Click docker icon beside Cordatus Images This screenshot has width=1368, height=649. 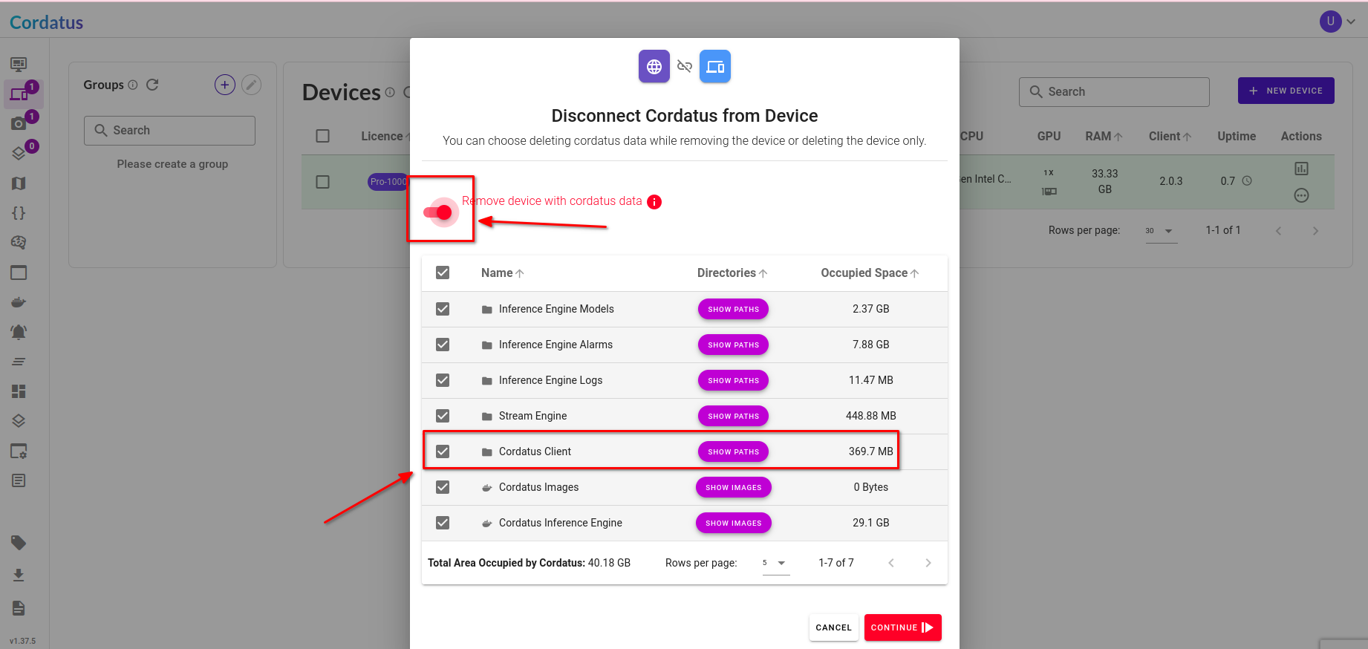487,488
